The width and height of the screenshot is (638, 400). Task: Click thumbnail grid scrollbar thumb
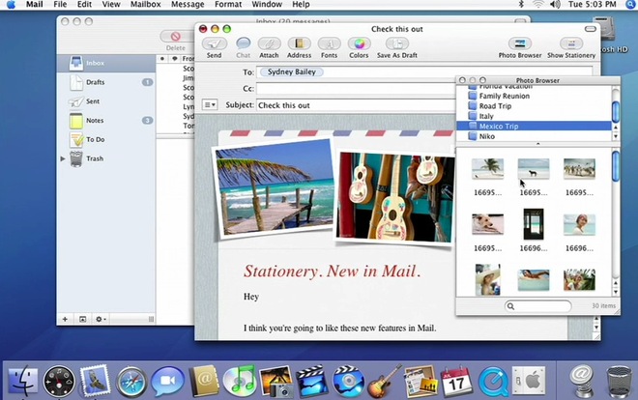click(616, 166)
